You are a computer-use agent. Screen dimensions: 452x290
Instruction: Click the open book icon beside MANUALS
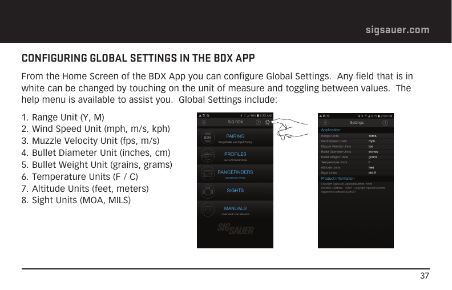208,210
